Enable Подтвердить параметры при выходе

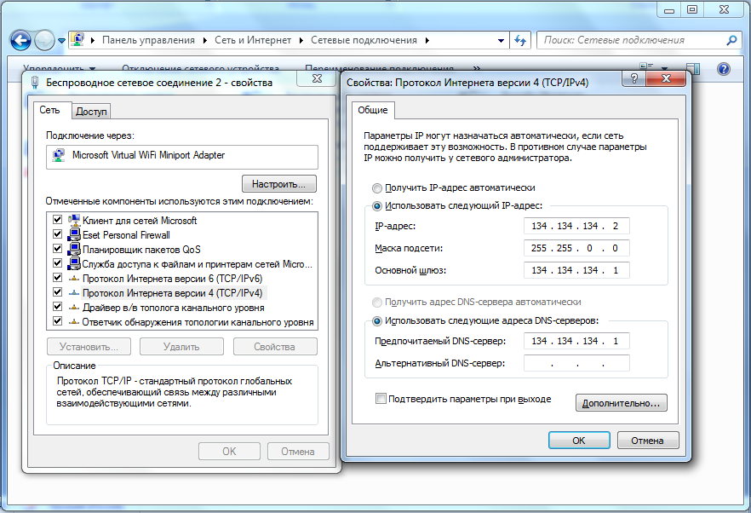[381, 399]
